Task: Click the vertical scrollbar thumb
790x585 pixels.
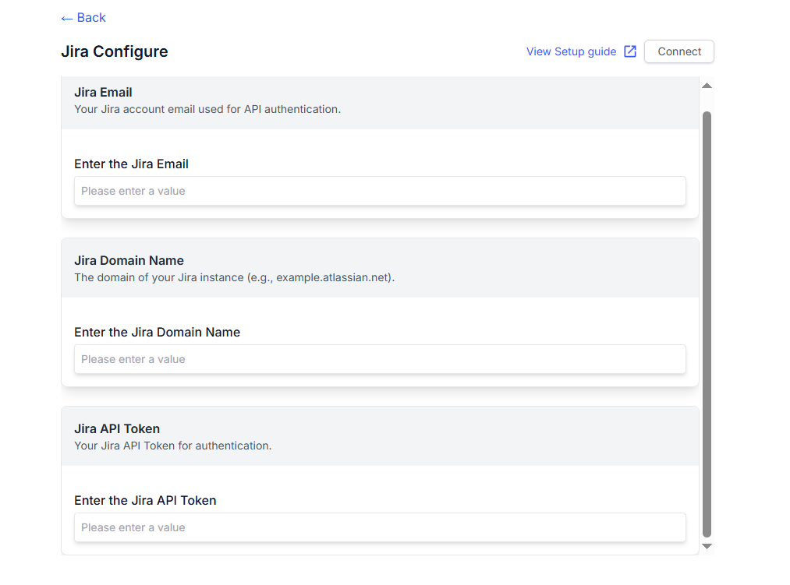Action: click(707, 324)
